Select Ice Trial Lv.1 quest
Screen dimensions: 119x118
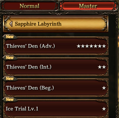coord(56,109)
